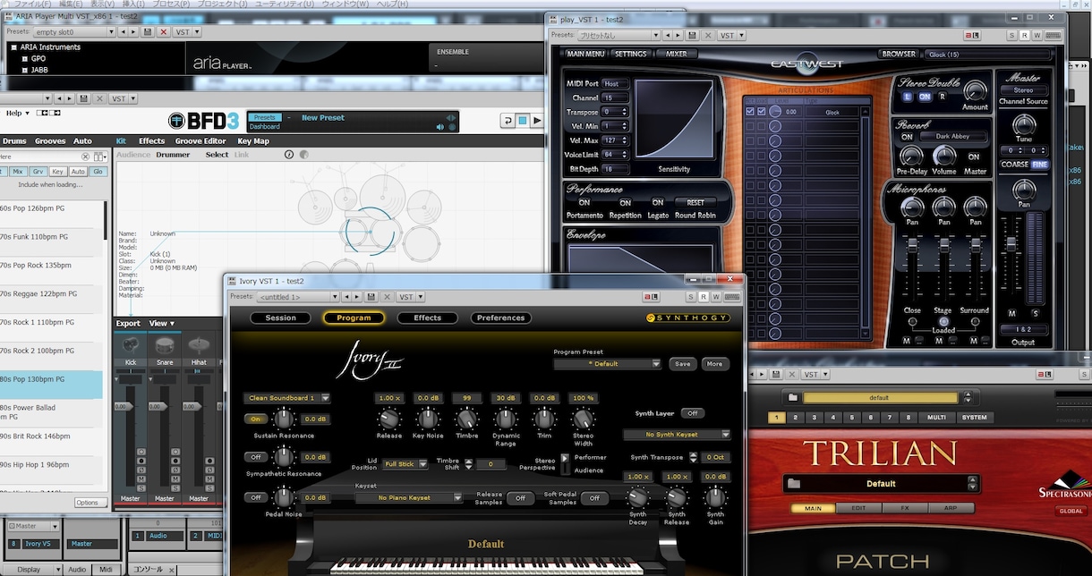Click the BFD3 stop square transport button

pos(522,121)
